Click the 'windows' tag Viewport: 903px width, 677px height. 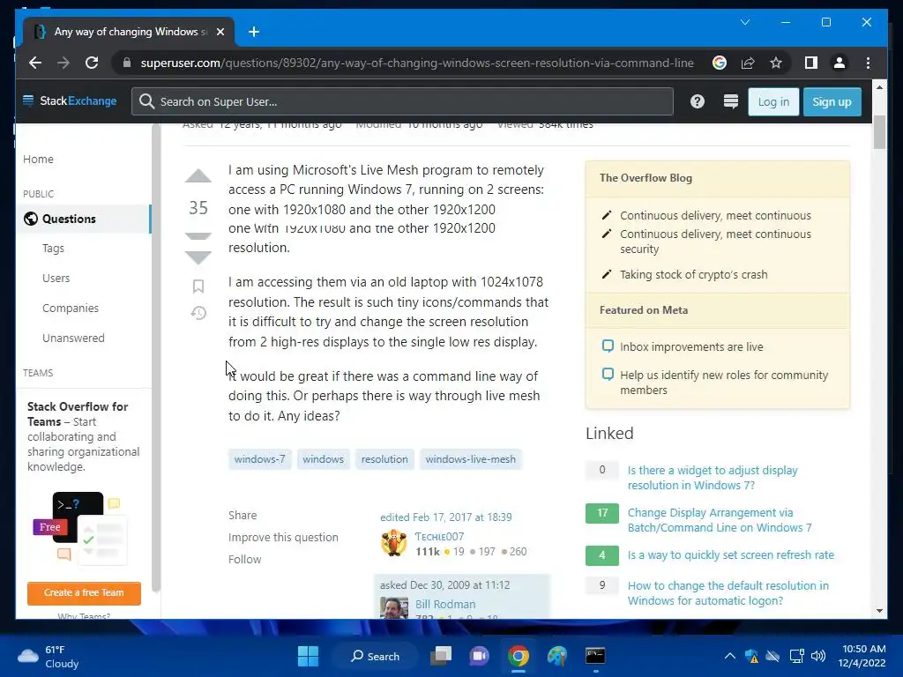(323, 459)
